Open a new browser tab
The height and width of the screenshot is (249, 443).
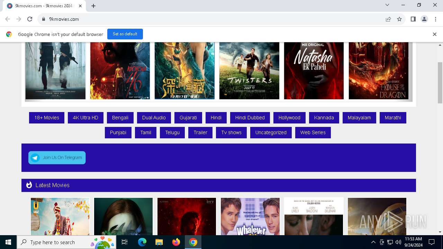(93, 6)
